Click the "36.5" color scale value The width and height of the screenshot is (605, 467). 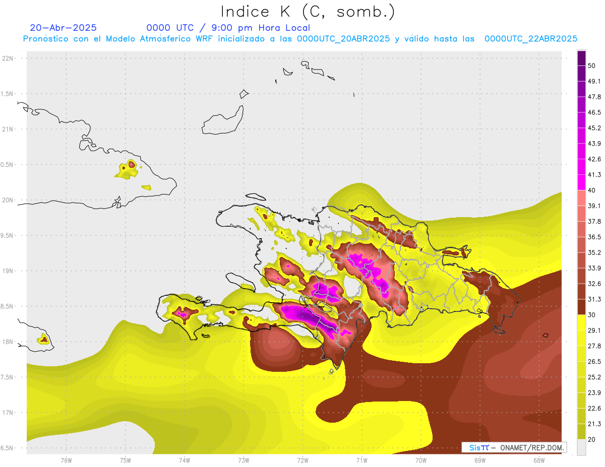tap(594, 237)
